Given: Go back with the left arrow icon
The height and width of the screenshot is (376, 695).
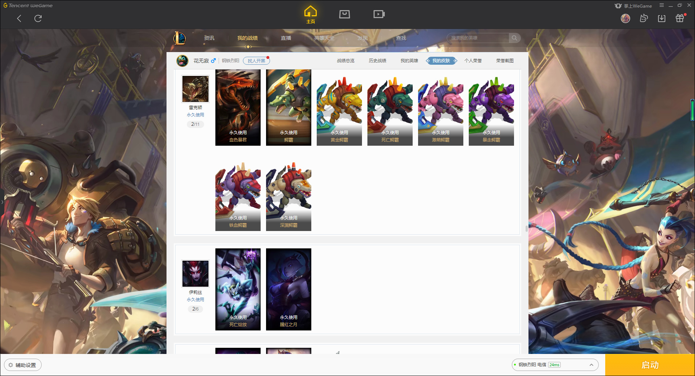Looking at the screenshot, I should [x=19, y=18].
